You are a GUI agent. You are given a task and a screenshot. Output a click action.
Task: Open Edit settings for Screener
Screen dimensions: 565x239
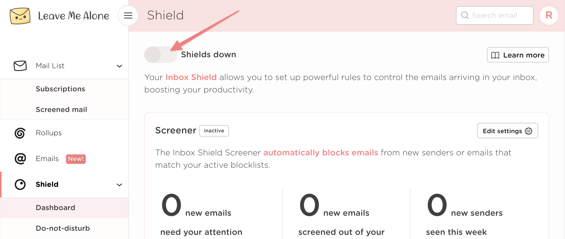click(507, 131)
